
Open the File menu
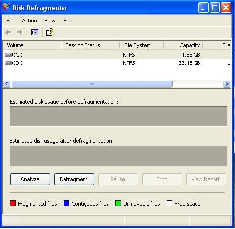(10, 21)
